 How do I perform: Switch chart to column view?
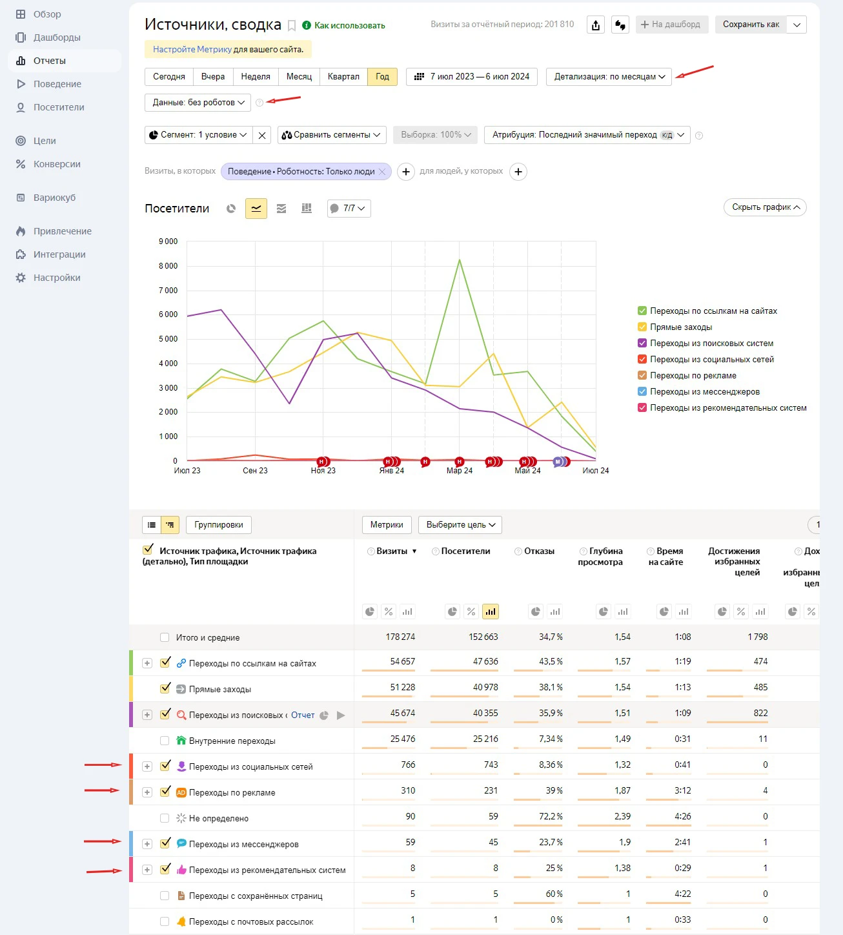(307, 209)
